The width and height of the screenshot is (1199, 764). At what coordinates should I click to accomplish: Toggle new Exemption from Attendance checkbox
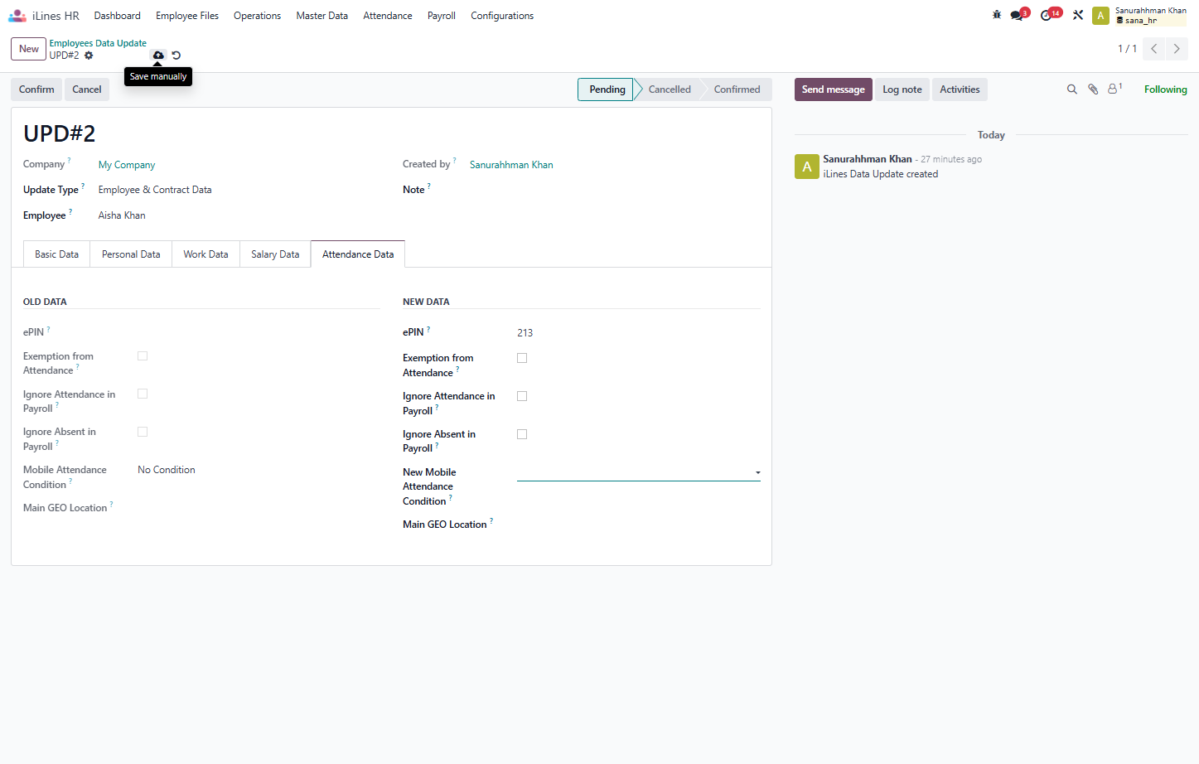(x=522, y=358)
